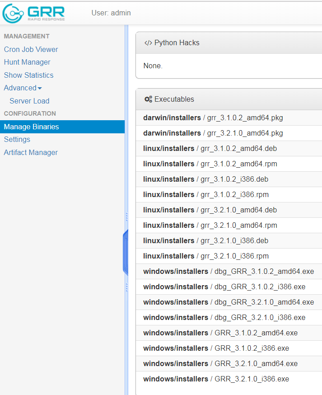Open Settings in Configuration

[17, 140]
